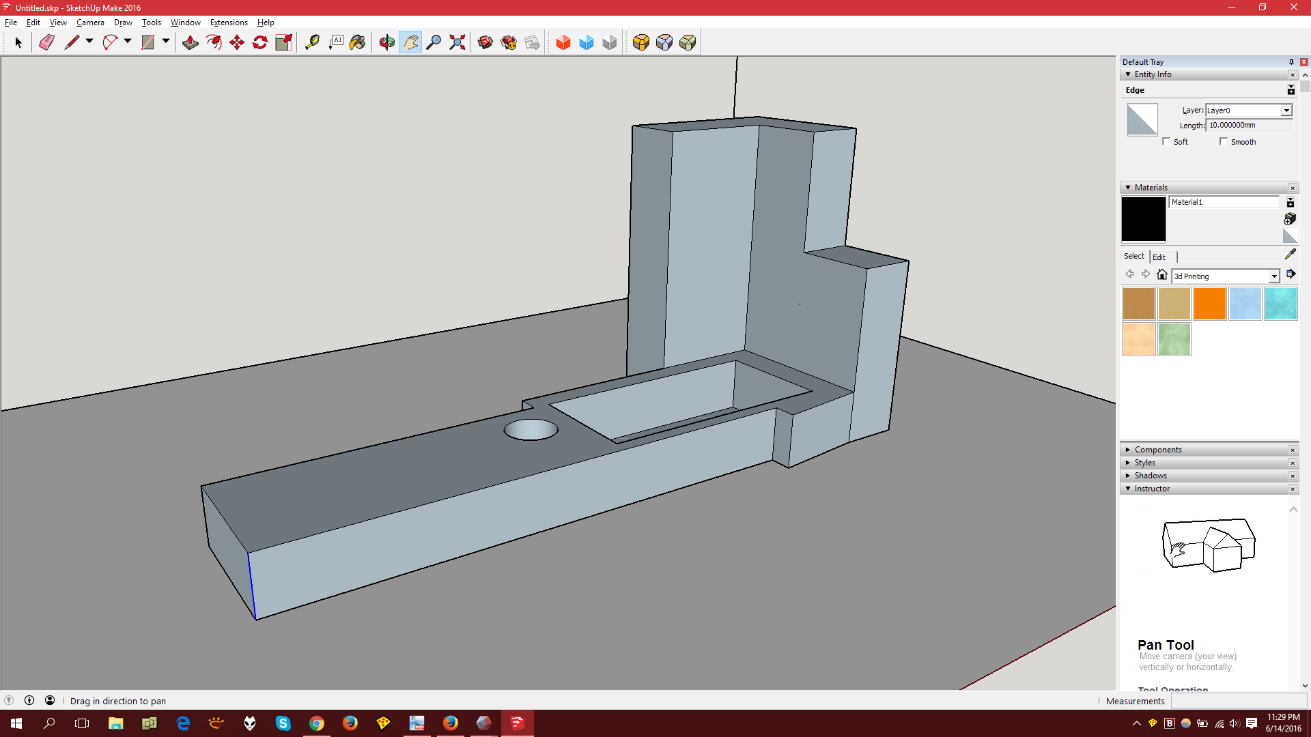Screen dimensions: 1311x737
Task: Open the 3D Warehouse icon
Action: pyautogui.click(x=485, y=42)
